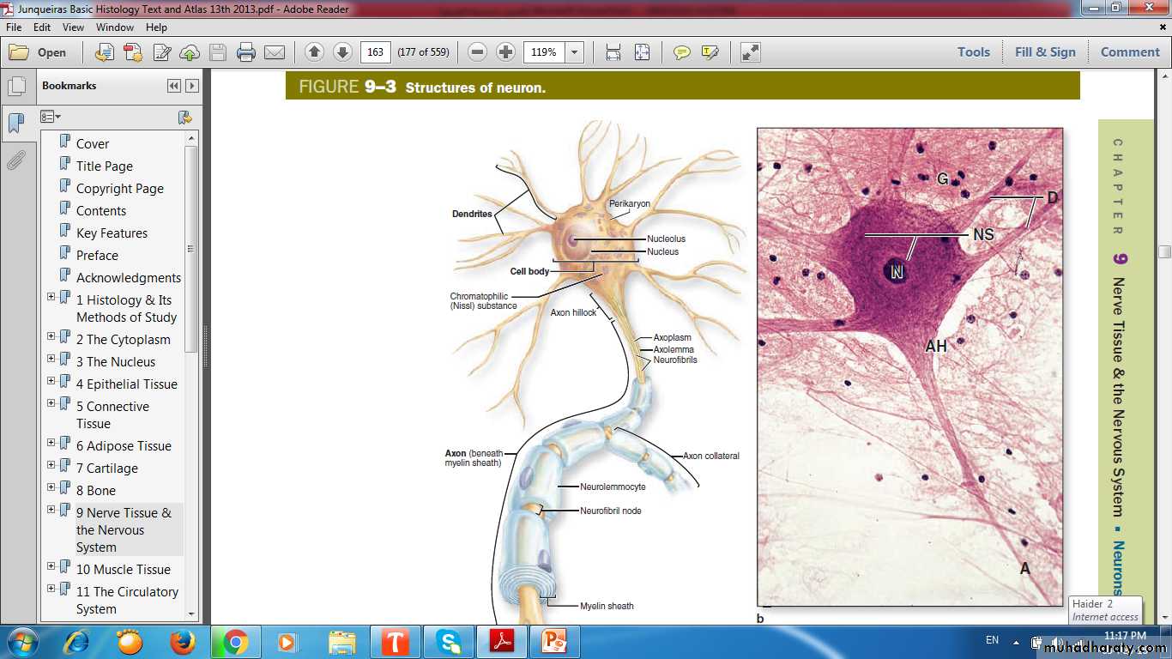Image resolution: width=1172 pixels, height=659 pixels.
Task: Switch to read mode view
Action: point(750,52)
